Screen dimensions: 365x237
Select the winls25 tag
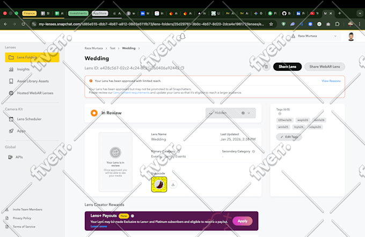click(x=283, y=127)
